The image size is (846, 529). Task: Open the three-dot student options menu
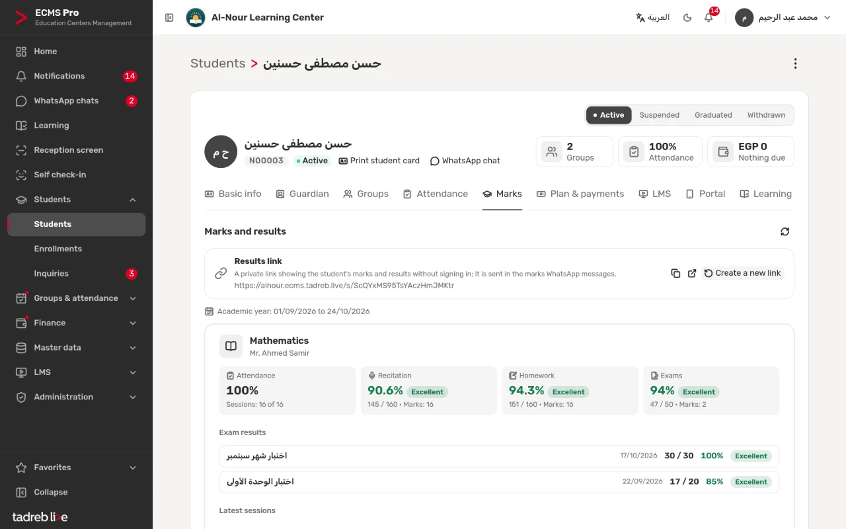795,63
